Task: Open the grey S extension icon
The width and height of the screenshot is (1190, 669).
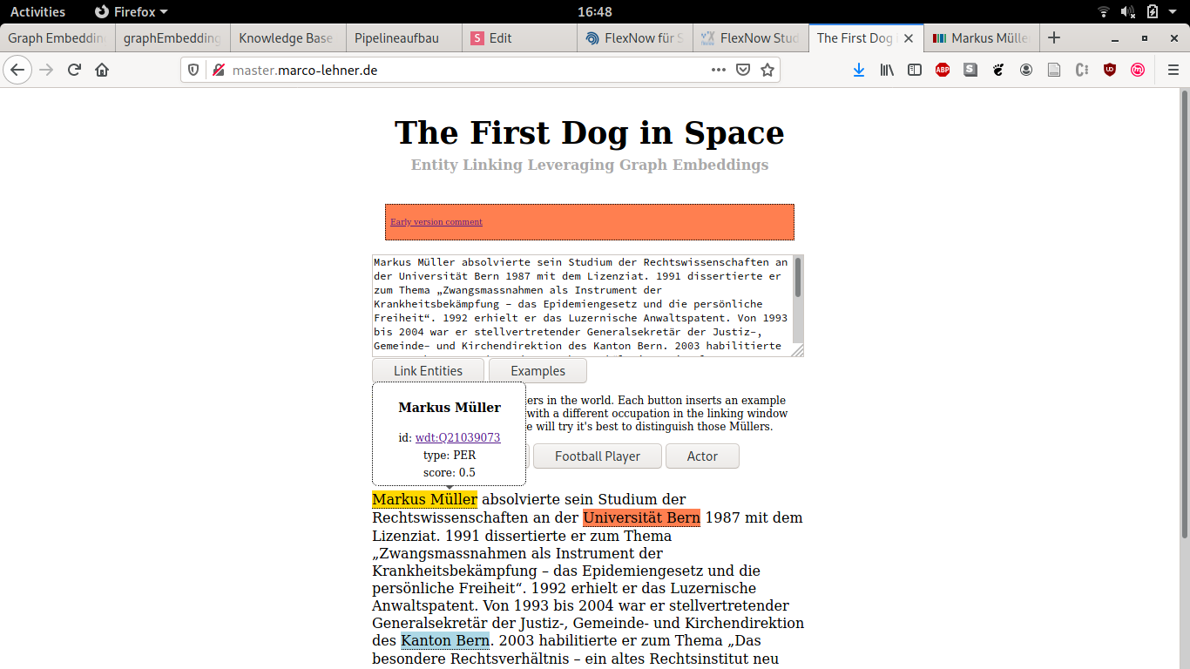Action: 970,70
